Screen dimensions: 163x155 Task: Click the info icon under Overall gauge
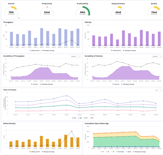tap(19, 18)
